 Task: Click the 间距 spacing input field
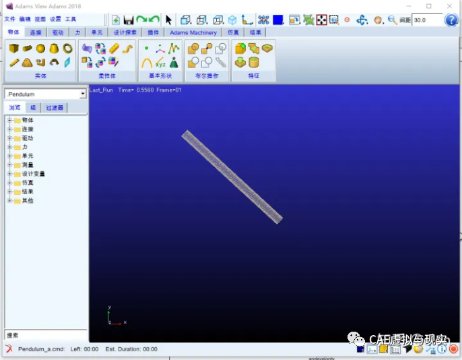(427, 20)
